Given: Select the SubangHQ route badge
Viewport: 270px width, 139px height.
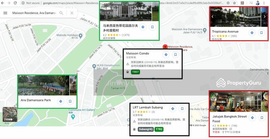Looking at the screenshot, I should (145, 129).
